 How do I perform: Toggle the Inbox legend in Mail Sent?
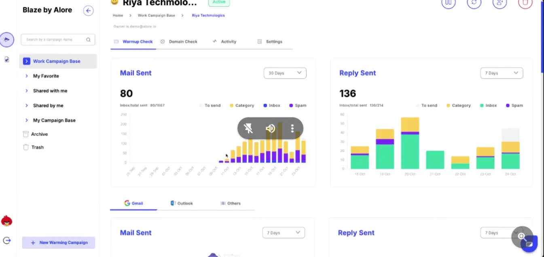(x=272, y=105)
